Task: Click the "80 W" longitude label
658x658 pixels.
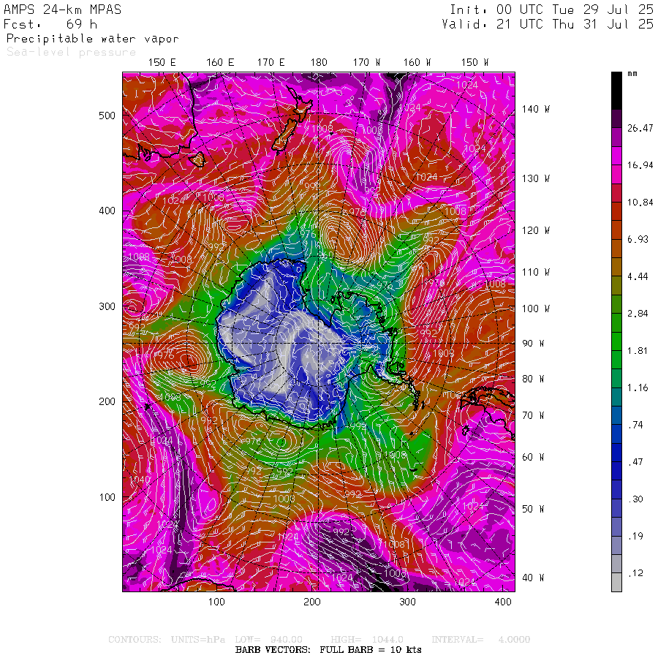Action: click(x=533, y=379)
